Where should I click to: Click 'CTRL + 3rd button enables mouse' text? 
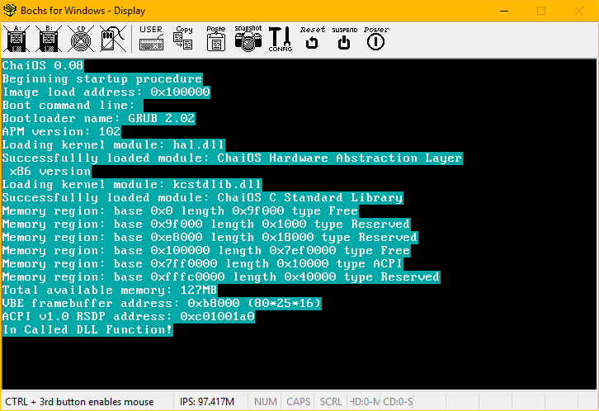(79, 401)
